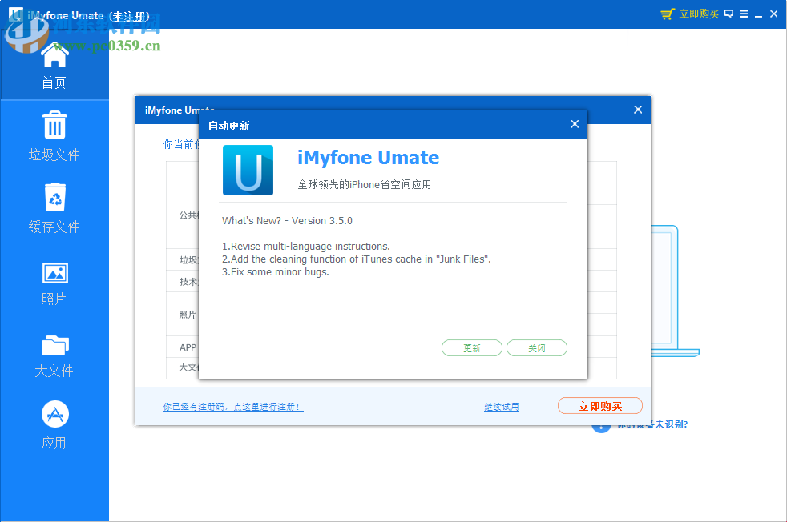This screenshot has height=522, width=787.
Task: Select the 照片 photos picture icon
Action: tap(53, 272)
